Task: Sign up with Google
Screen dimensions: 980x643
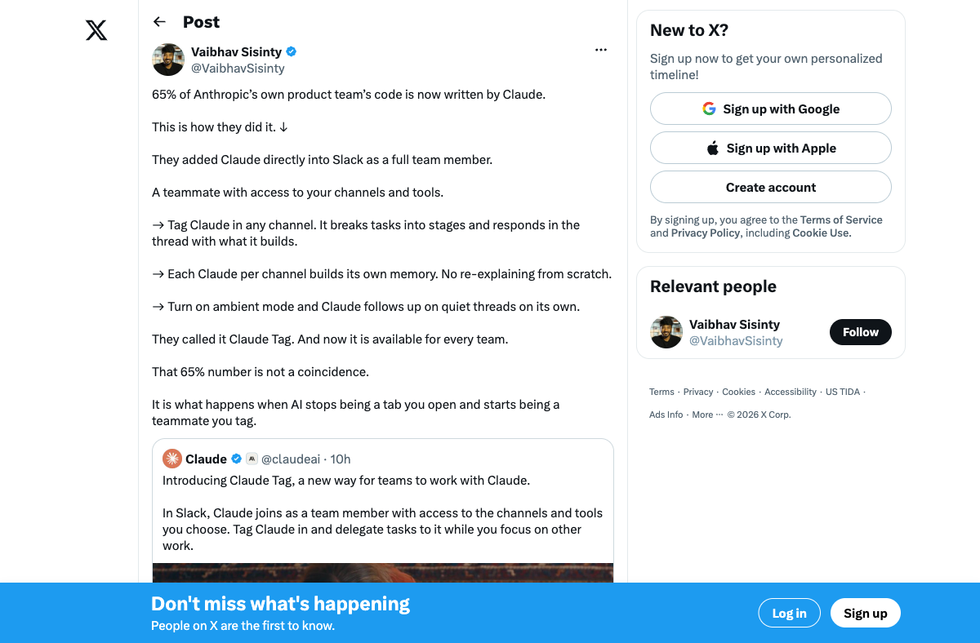Action: coord(771,109)
